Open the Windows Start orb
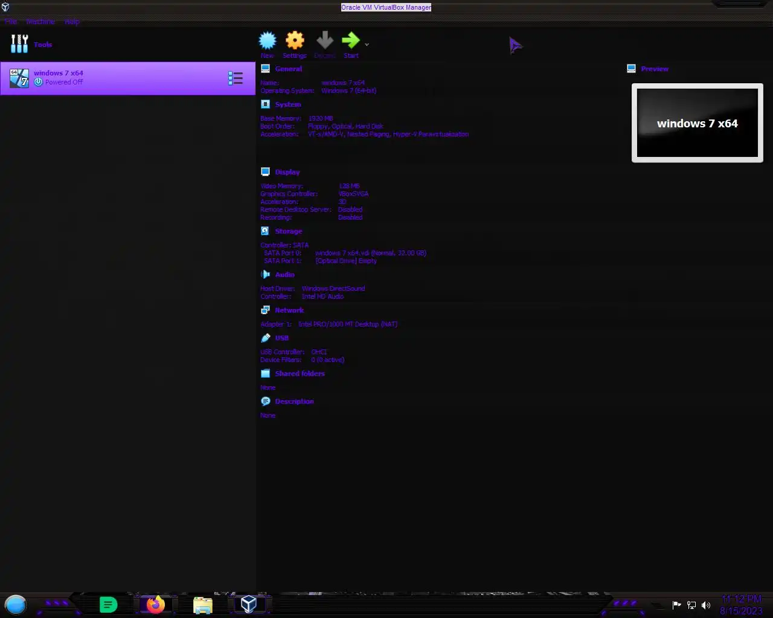Image resolution: width=773 pixels, height=618 pixels. [16, 604]
